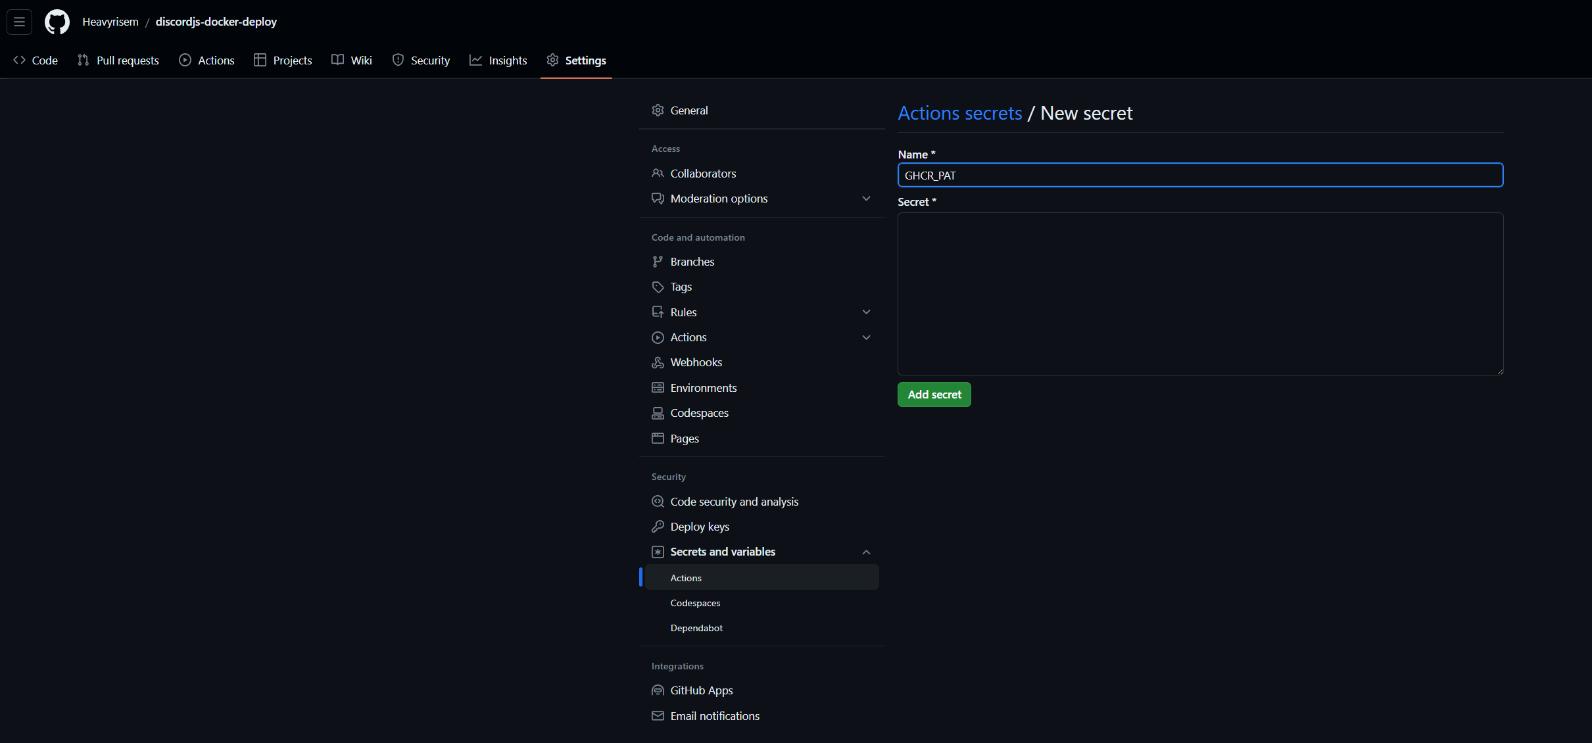Click the GitHub Octocat logo
This screenshot has width=1592, height=743.
pyautogui.click(x=57, y=22)
